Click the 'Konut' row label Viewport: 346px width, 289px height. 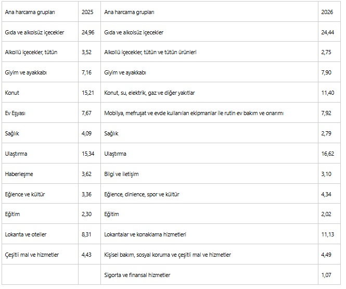click(12, 93)
